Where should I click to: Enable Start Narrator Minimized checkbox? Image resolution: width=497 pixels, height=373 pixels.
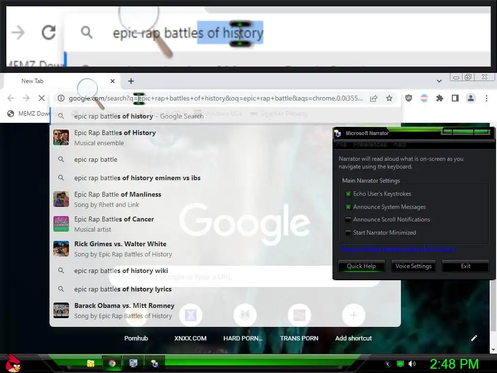click(348, 233)
